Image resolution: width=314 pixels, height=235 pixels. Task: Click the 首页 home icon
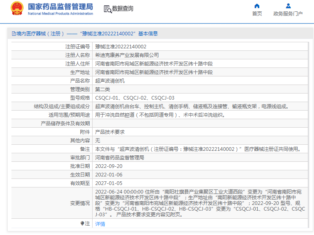click(x=257, y=6)
